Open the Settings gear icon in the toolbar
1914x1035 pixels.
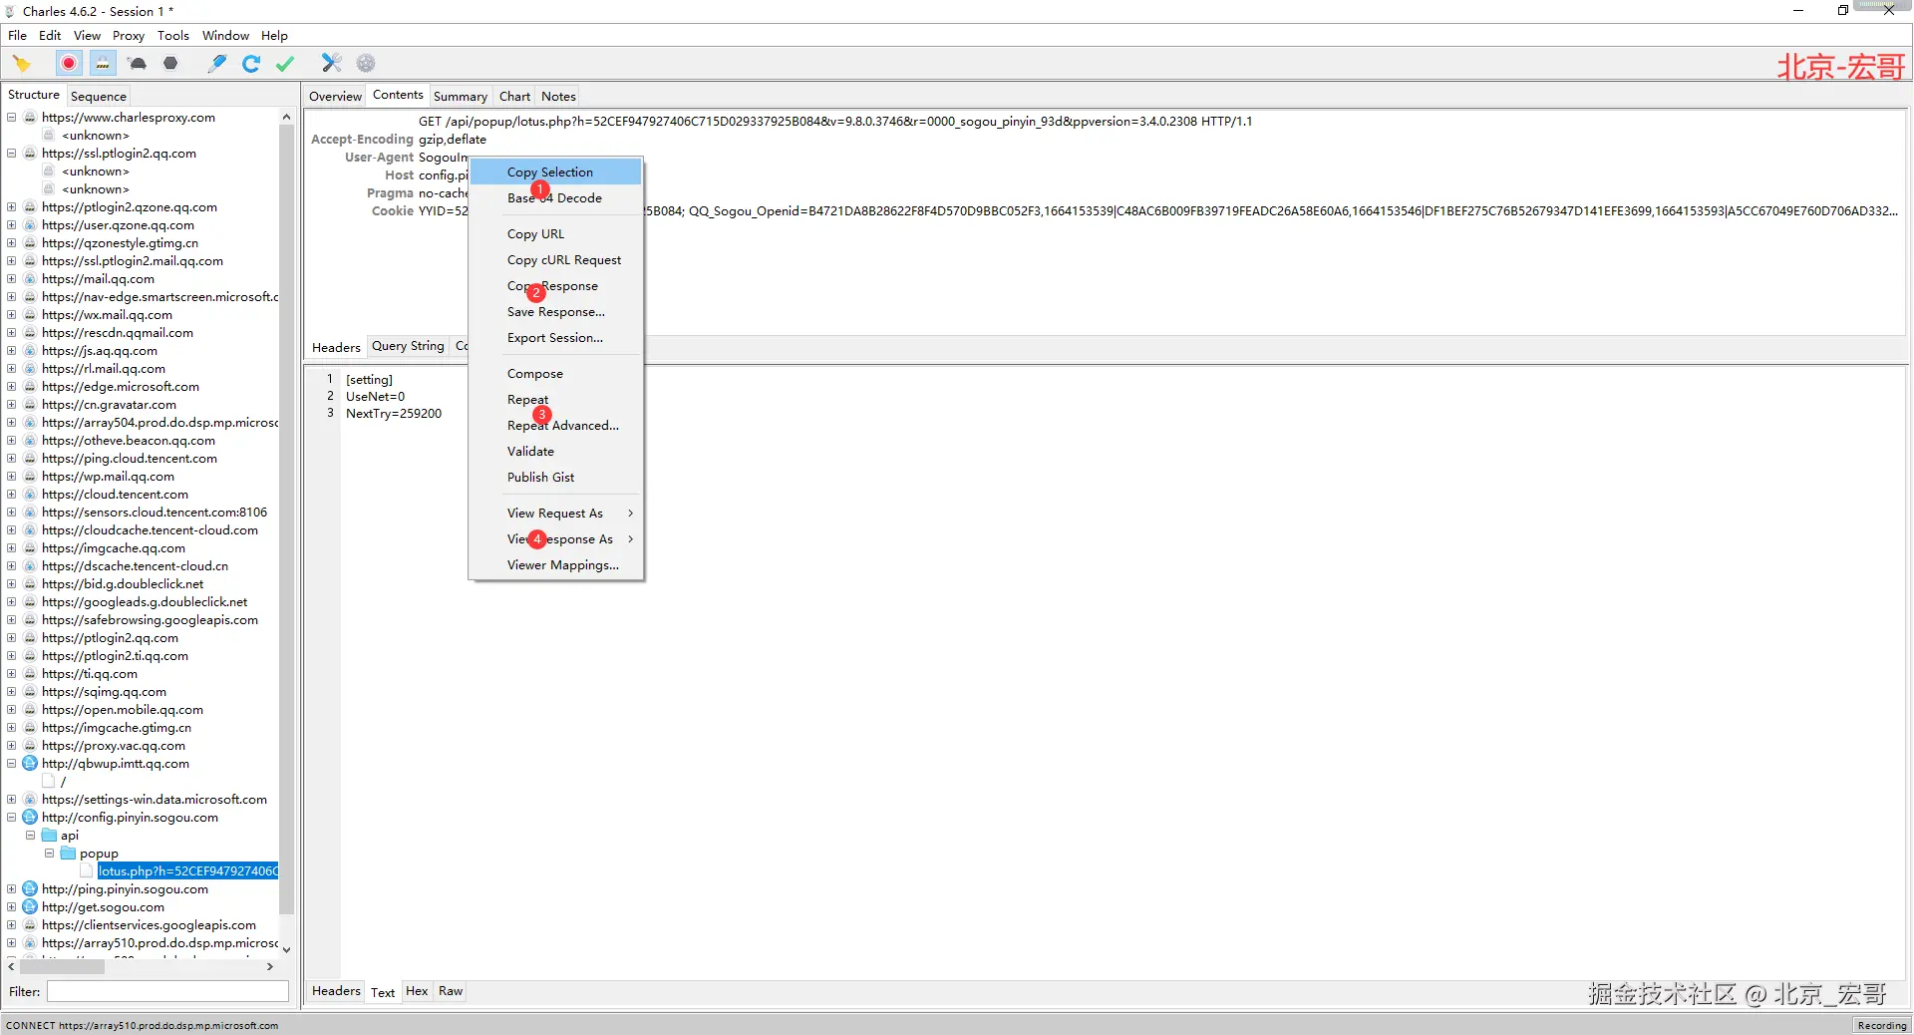click(x=366, y=64)
